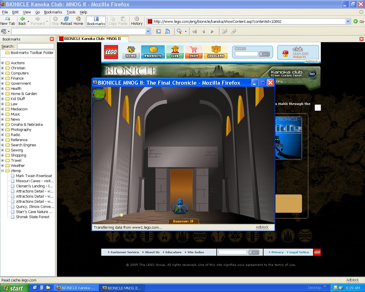Expand the Auctions bookmark folder
365x292 pixels.
[x=3, y=63]
